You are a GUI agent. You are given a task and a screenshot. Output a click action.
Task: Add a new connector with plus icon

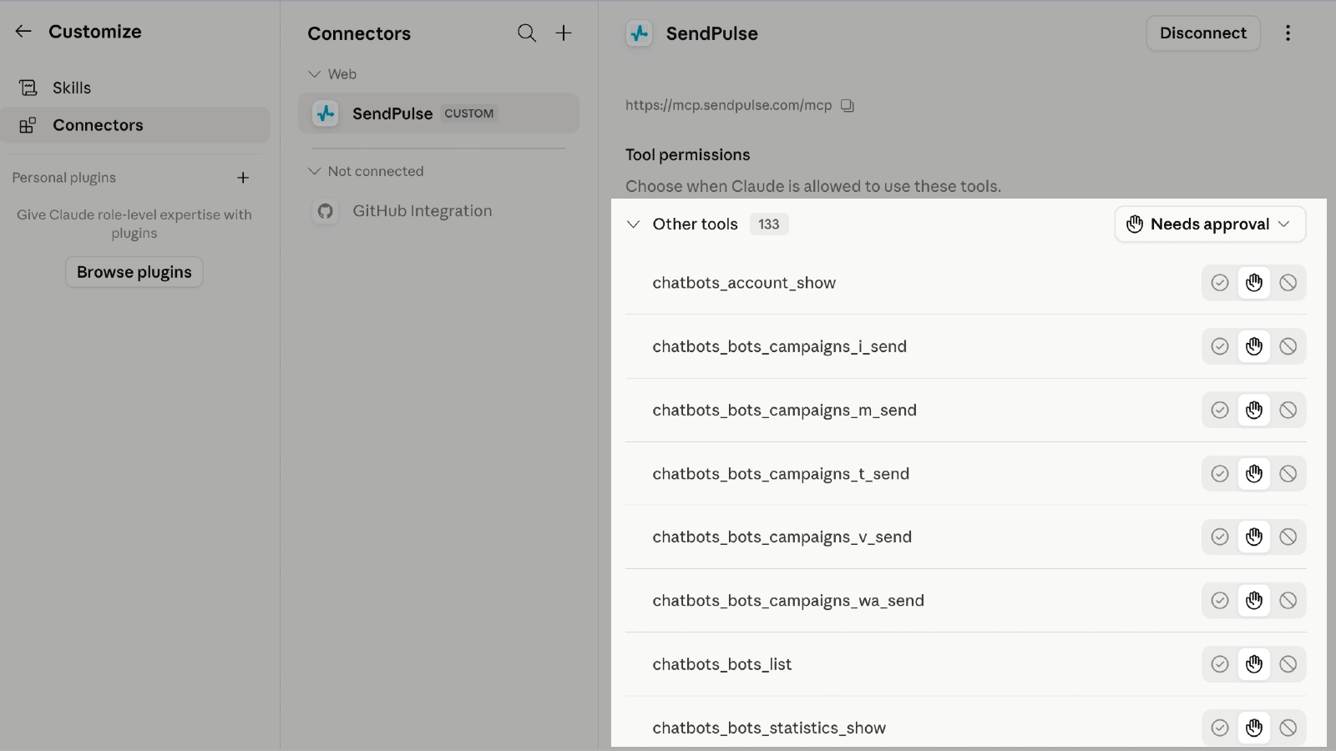564,33
